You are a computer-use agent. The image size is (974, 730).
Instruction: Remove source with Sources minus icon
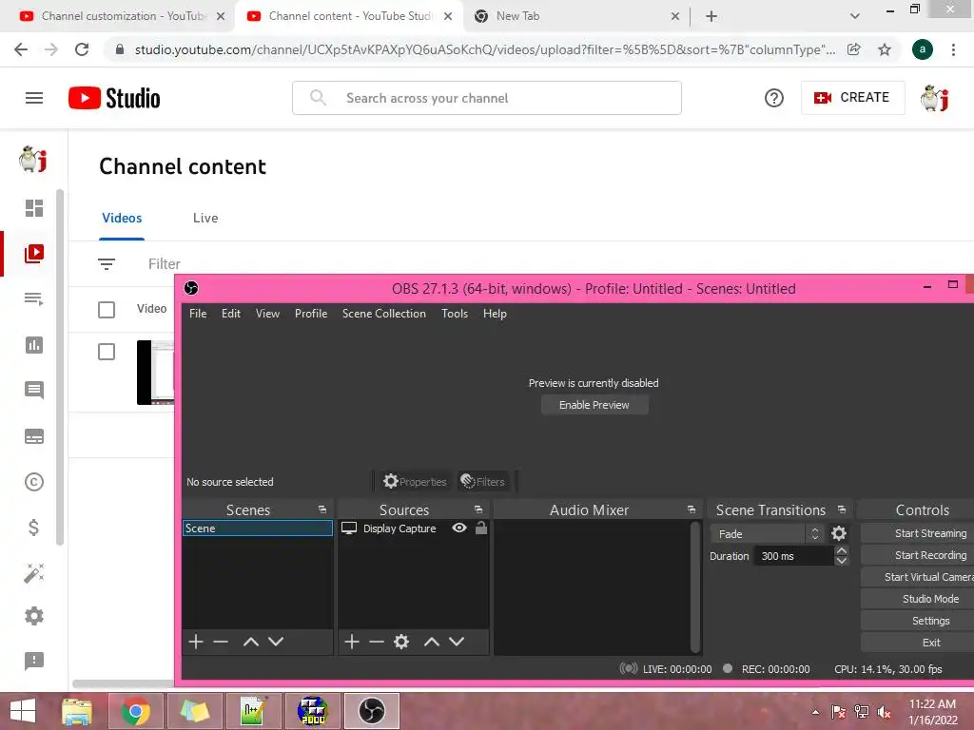click(377, 642)
